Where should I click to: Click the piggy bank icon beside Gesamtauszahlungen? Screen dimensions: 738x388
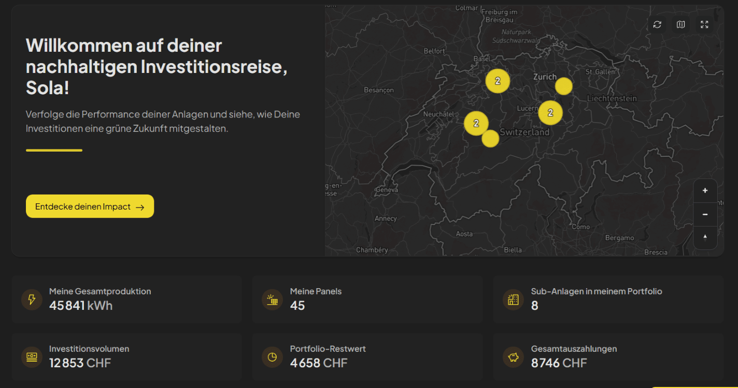click(513, 356)
